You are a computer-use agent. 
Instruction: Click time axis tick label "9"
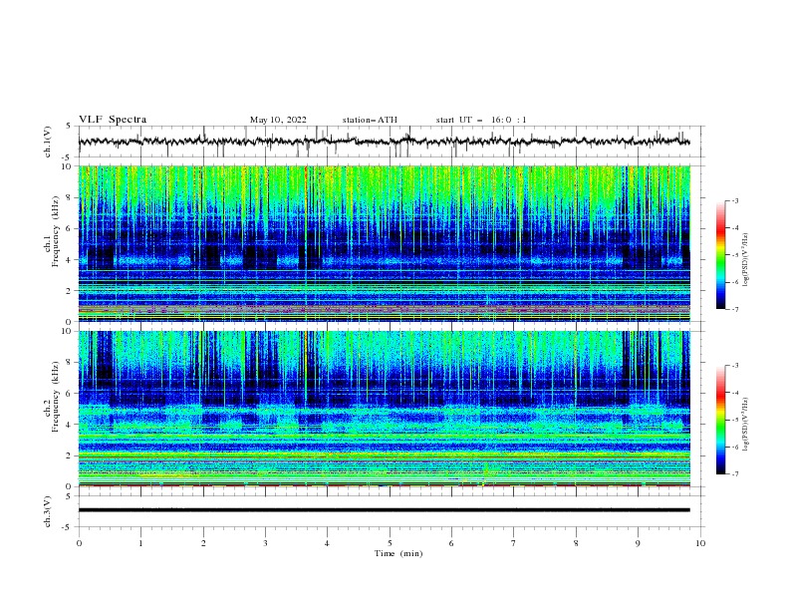pyautogui.click(x=638, y=543)
